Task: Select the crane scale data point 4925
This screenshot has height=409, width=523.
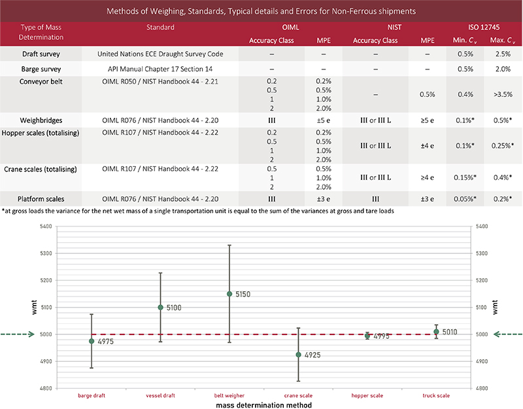Action: [298, 355]
